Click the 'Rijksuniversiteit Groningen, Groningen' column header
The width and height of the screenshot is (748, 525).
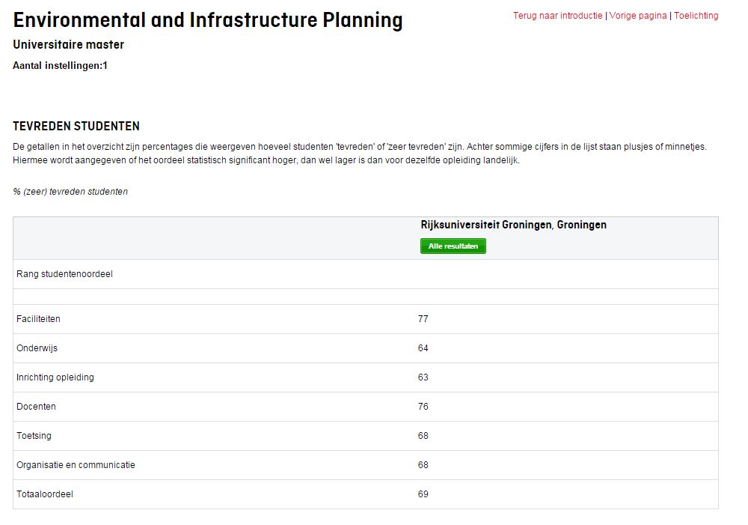[513, 225]
